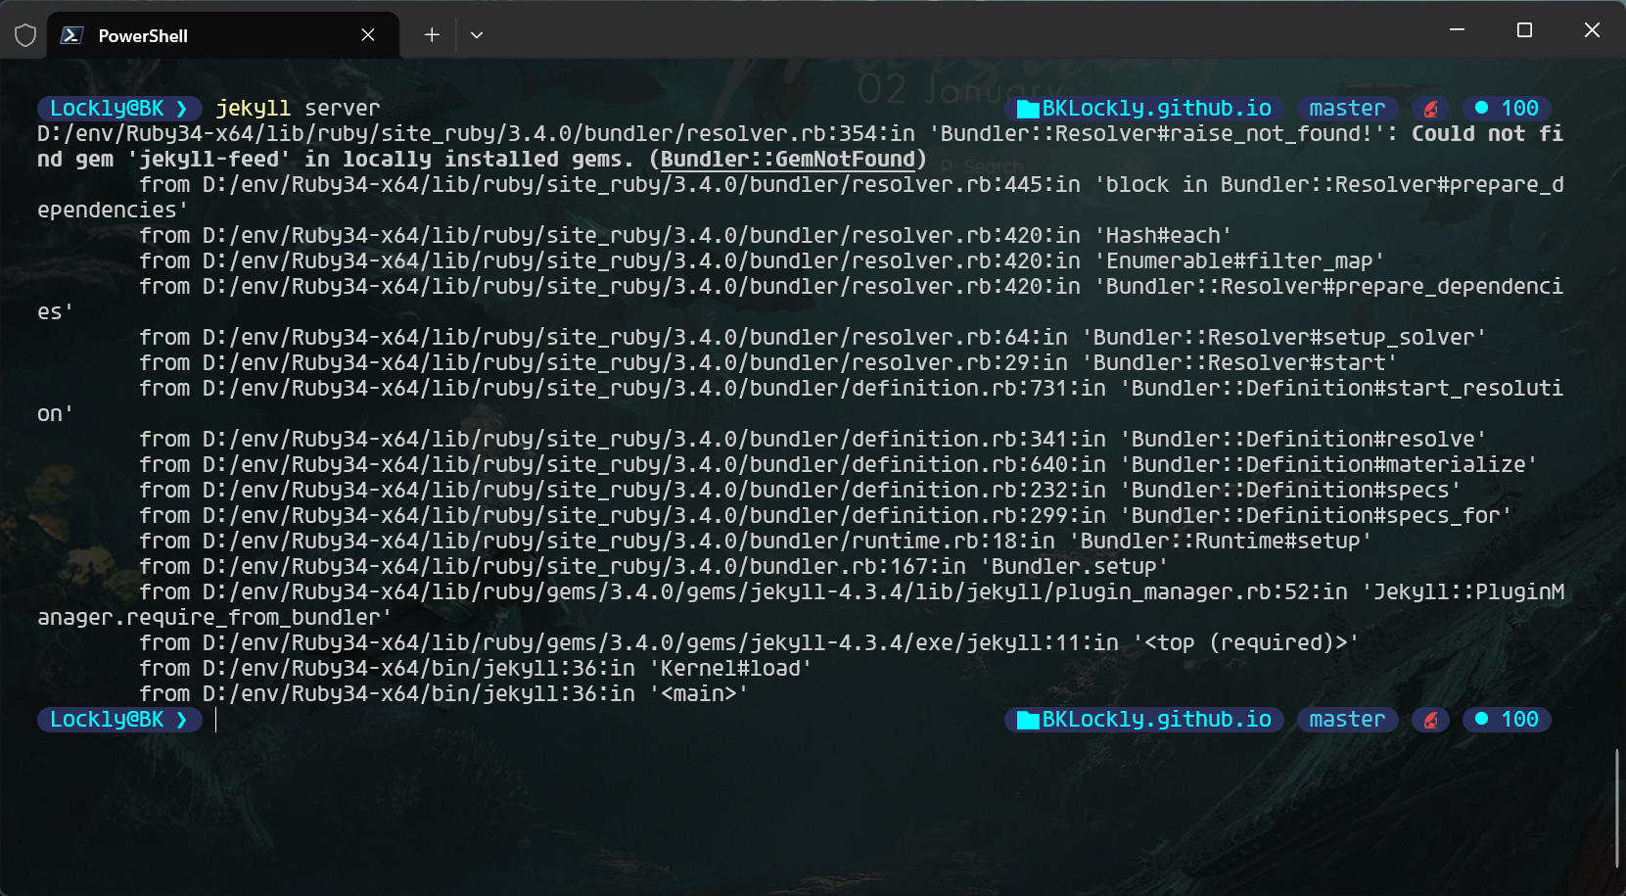Click the 'resolver.rb:445' stack trace line
This screenshot has height=896, width=1626.
pyautogui.click(x=800, y=197)
